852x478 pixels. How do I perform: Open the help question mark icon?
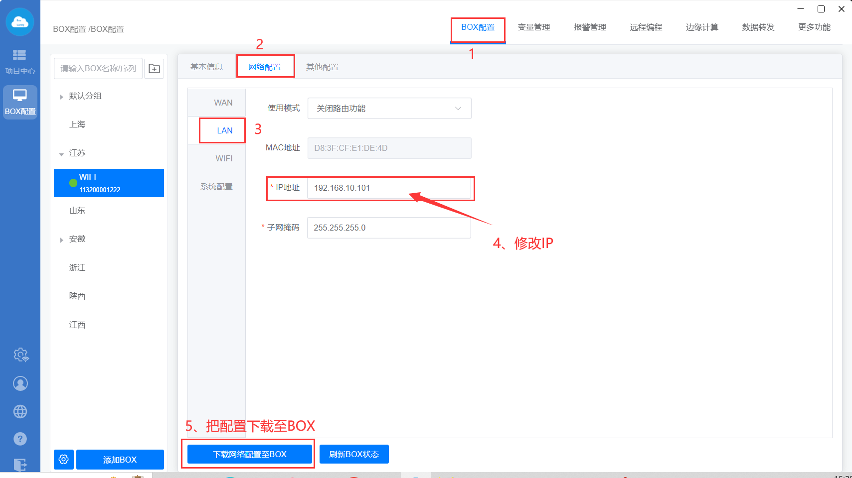(20, 439)
